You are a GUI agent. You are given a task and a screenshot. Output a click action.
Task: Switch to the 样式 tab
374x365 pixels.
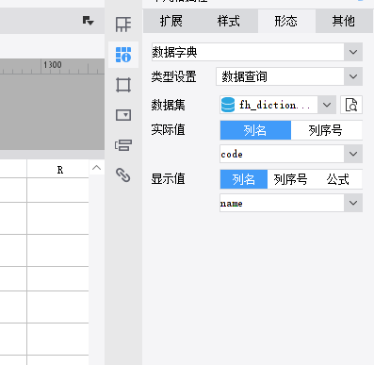tap(229, 21)
